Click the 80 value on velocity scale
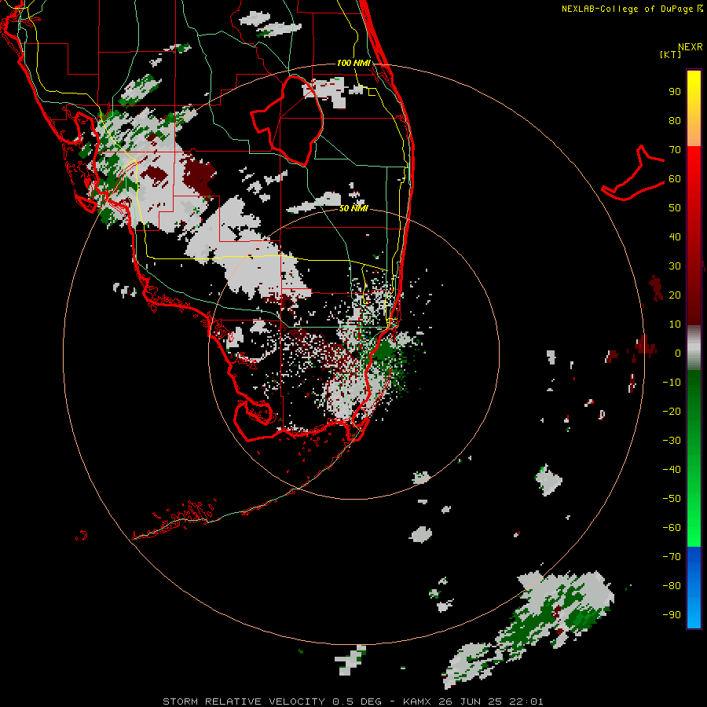 point(675,120)
